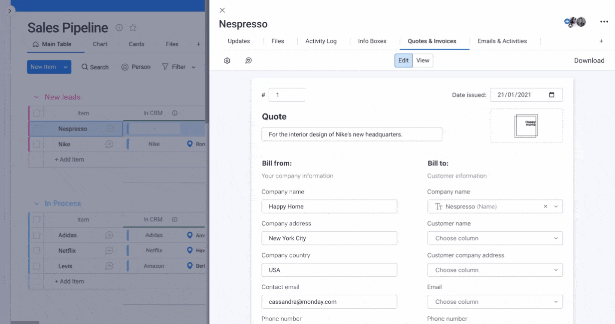Image resolution: width=615 pixels, height=324 pixels.
Task: Open the Files tab in the item panel
Action: point(278,41)
